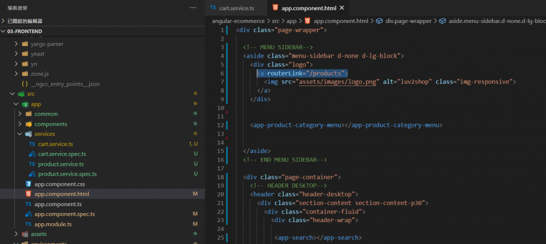Open cart.service.spec.ts file
This screenshot has height=244, width=546.
(62, 154)
